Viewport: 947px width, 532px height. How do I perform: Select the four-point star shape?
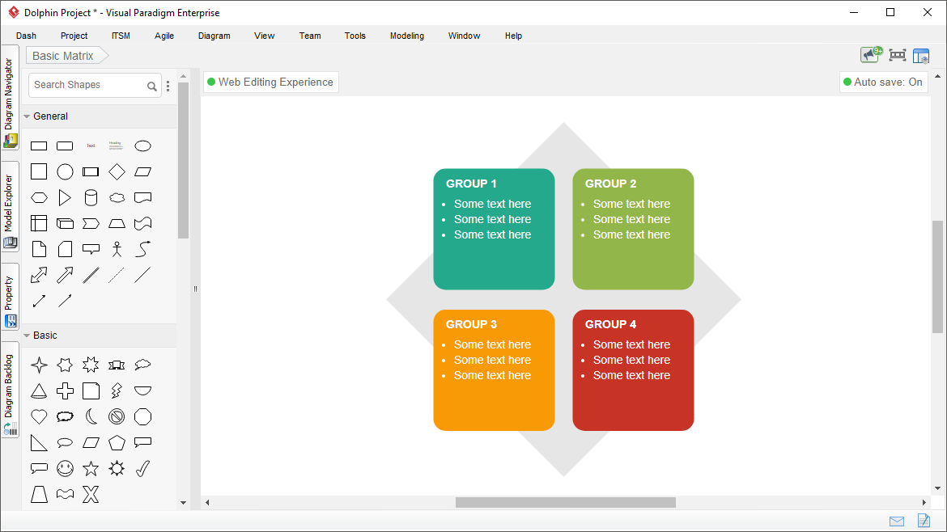(39, 365)
